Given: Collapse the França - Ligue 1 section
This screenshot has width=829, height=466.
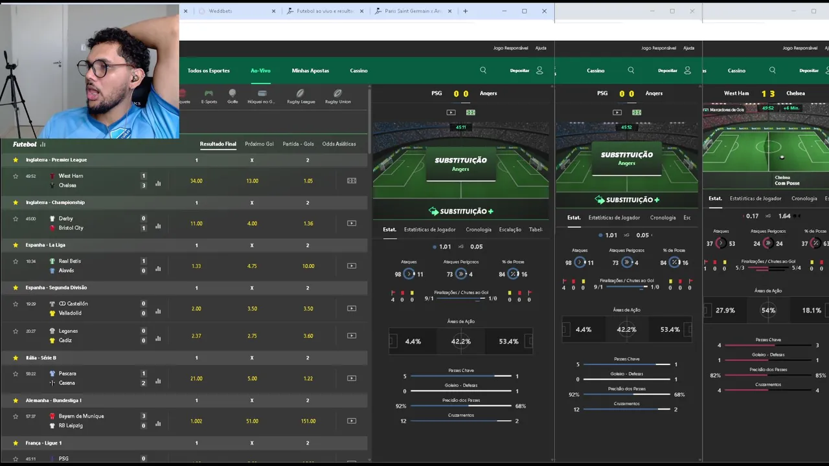Looking at the screenshot, I should coord(184,443).
